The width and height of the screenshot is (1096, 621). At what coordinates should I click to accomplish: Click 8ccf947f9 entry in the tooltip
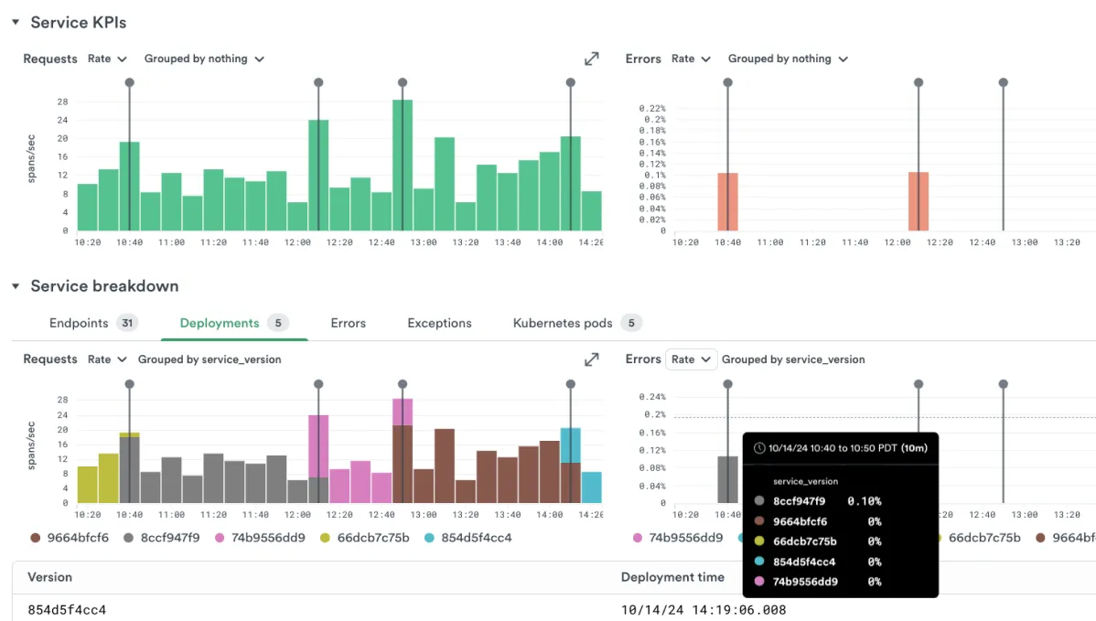[x=818, y=501]
